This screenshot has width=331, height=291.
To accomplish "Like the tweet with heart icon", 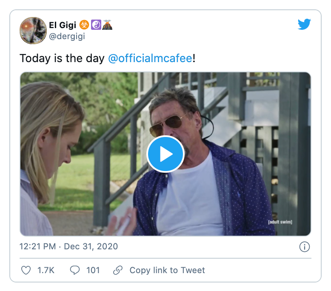I will [x=26, y=270].
